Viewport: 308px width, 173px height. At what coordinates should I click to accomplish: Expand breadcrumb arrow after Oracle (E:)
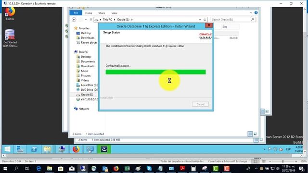[x=132, y=20]
